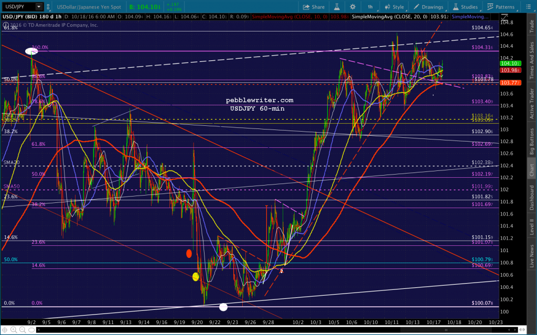Click the Drawings pencil icon

[x=416, y=7]
